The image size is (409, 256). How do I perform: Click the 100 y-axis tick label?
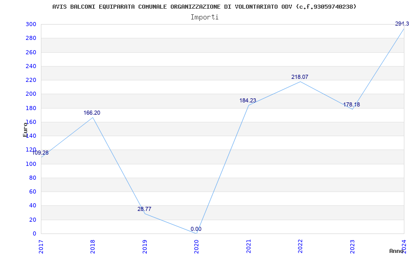pyautogui.click(x=31, y=164)
